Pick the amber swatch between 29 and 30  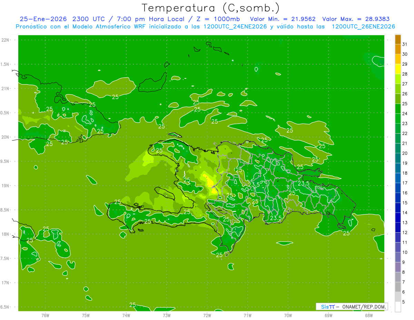pyautogui.click(x=398, y=59)
